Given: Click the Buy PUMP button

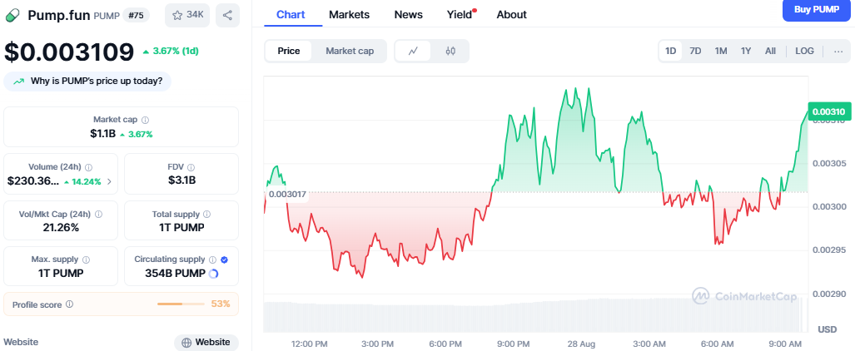Looking at the screenshot, I should click(x=816, y=9).
